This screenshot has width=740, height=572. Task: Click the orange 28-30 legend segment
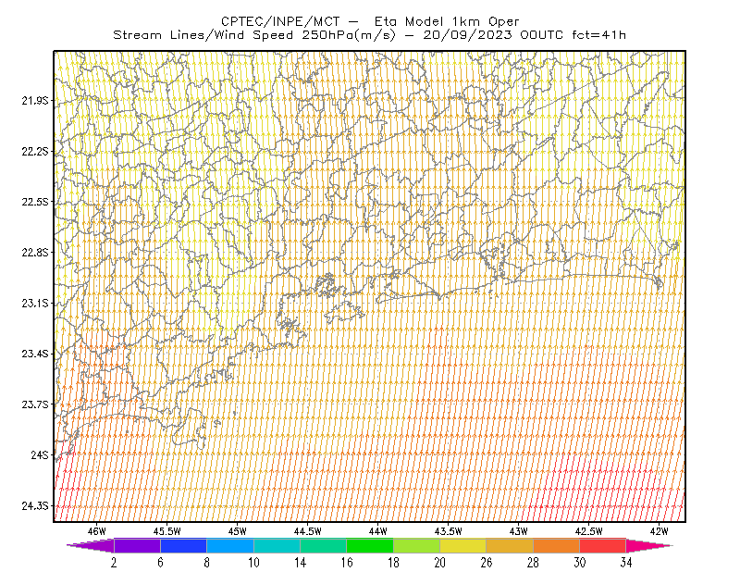557,545
